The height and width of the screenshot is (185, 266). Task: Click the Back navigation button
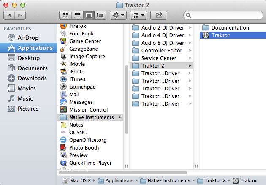click(x=10, y=15)
